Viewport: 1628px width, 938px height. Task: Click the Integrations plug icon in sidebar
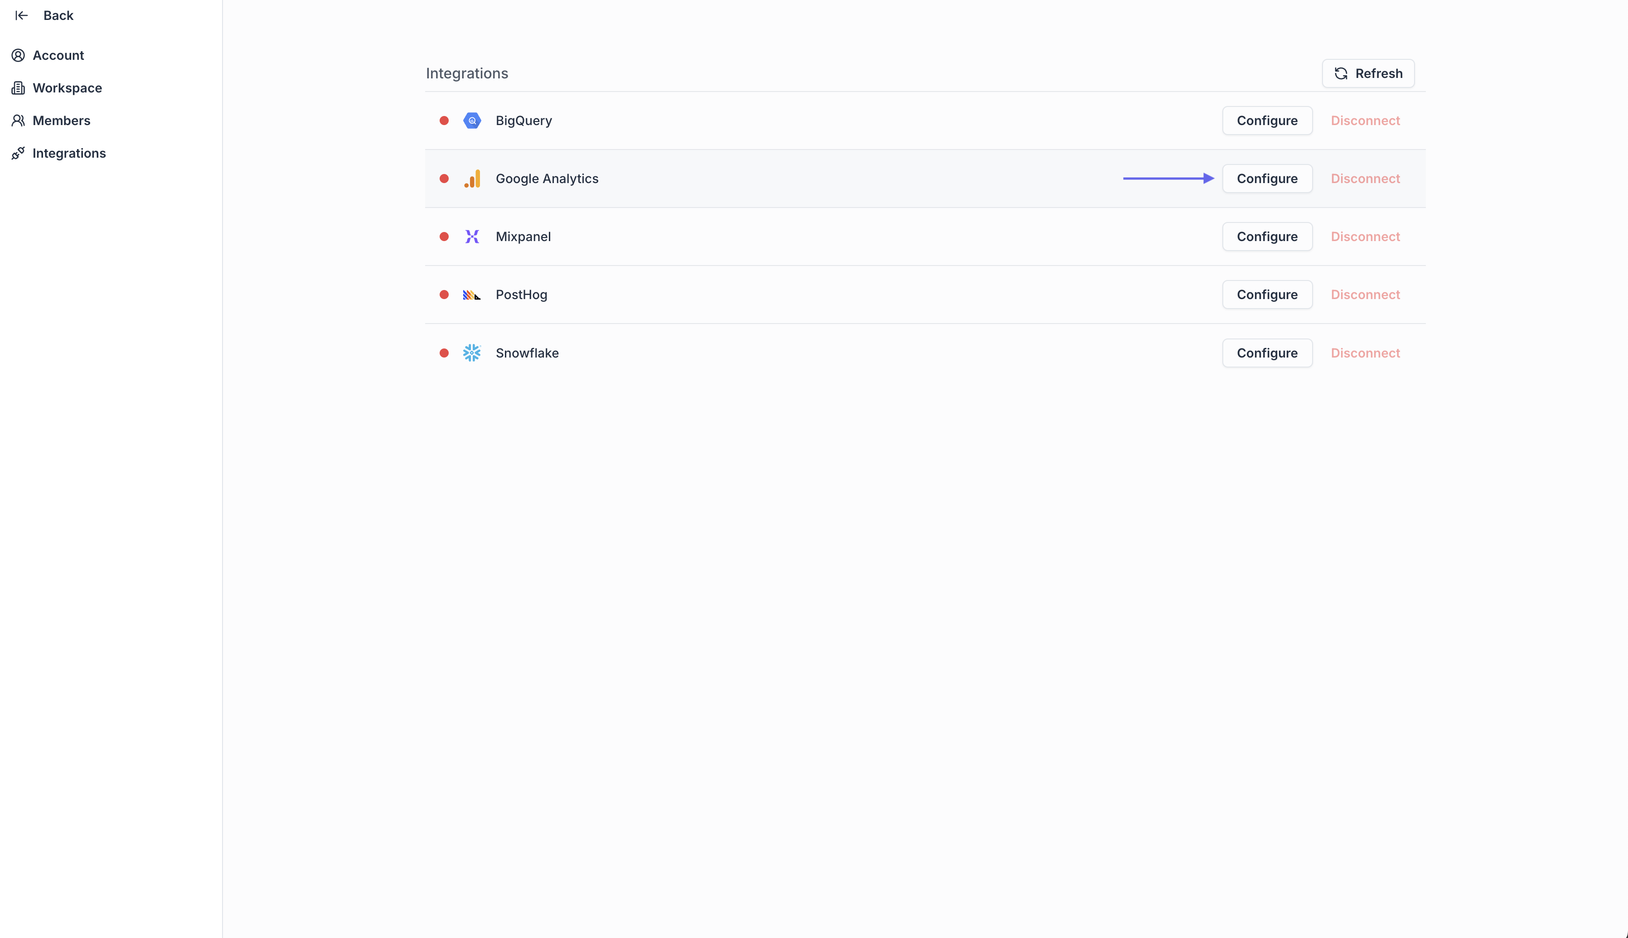19,153
